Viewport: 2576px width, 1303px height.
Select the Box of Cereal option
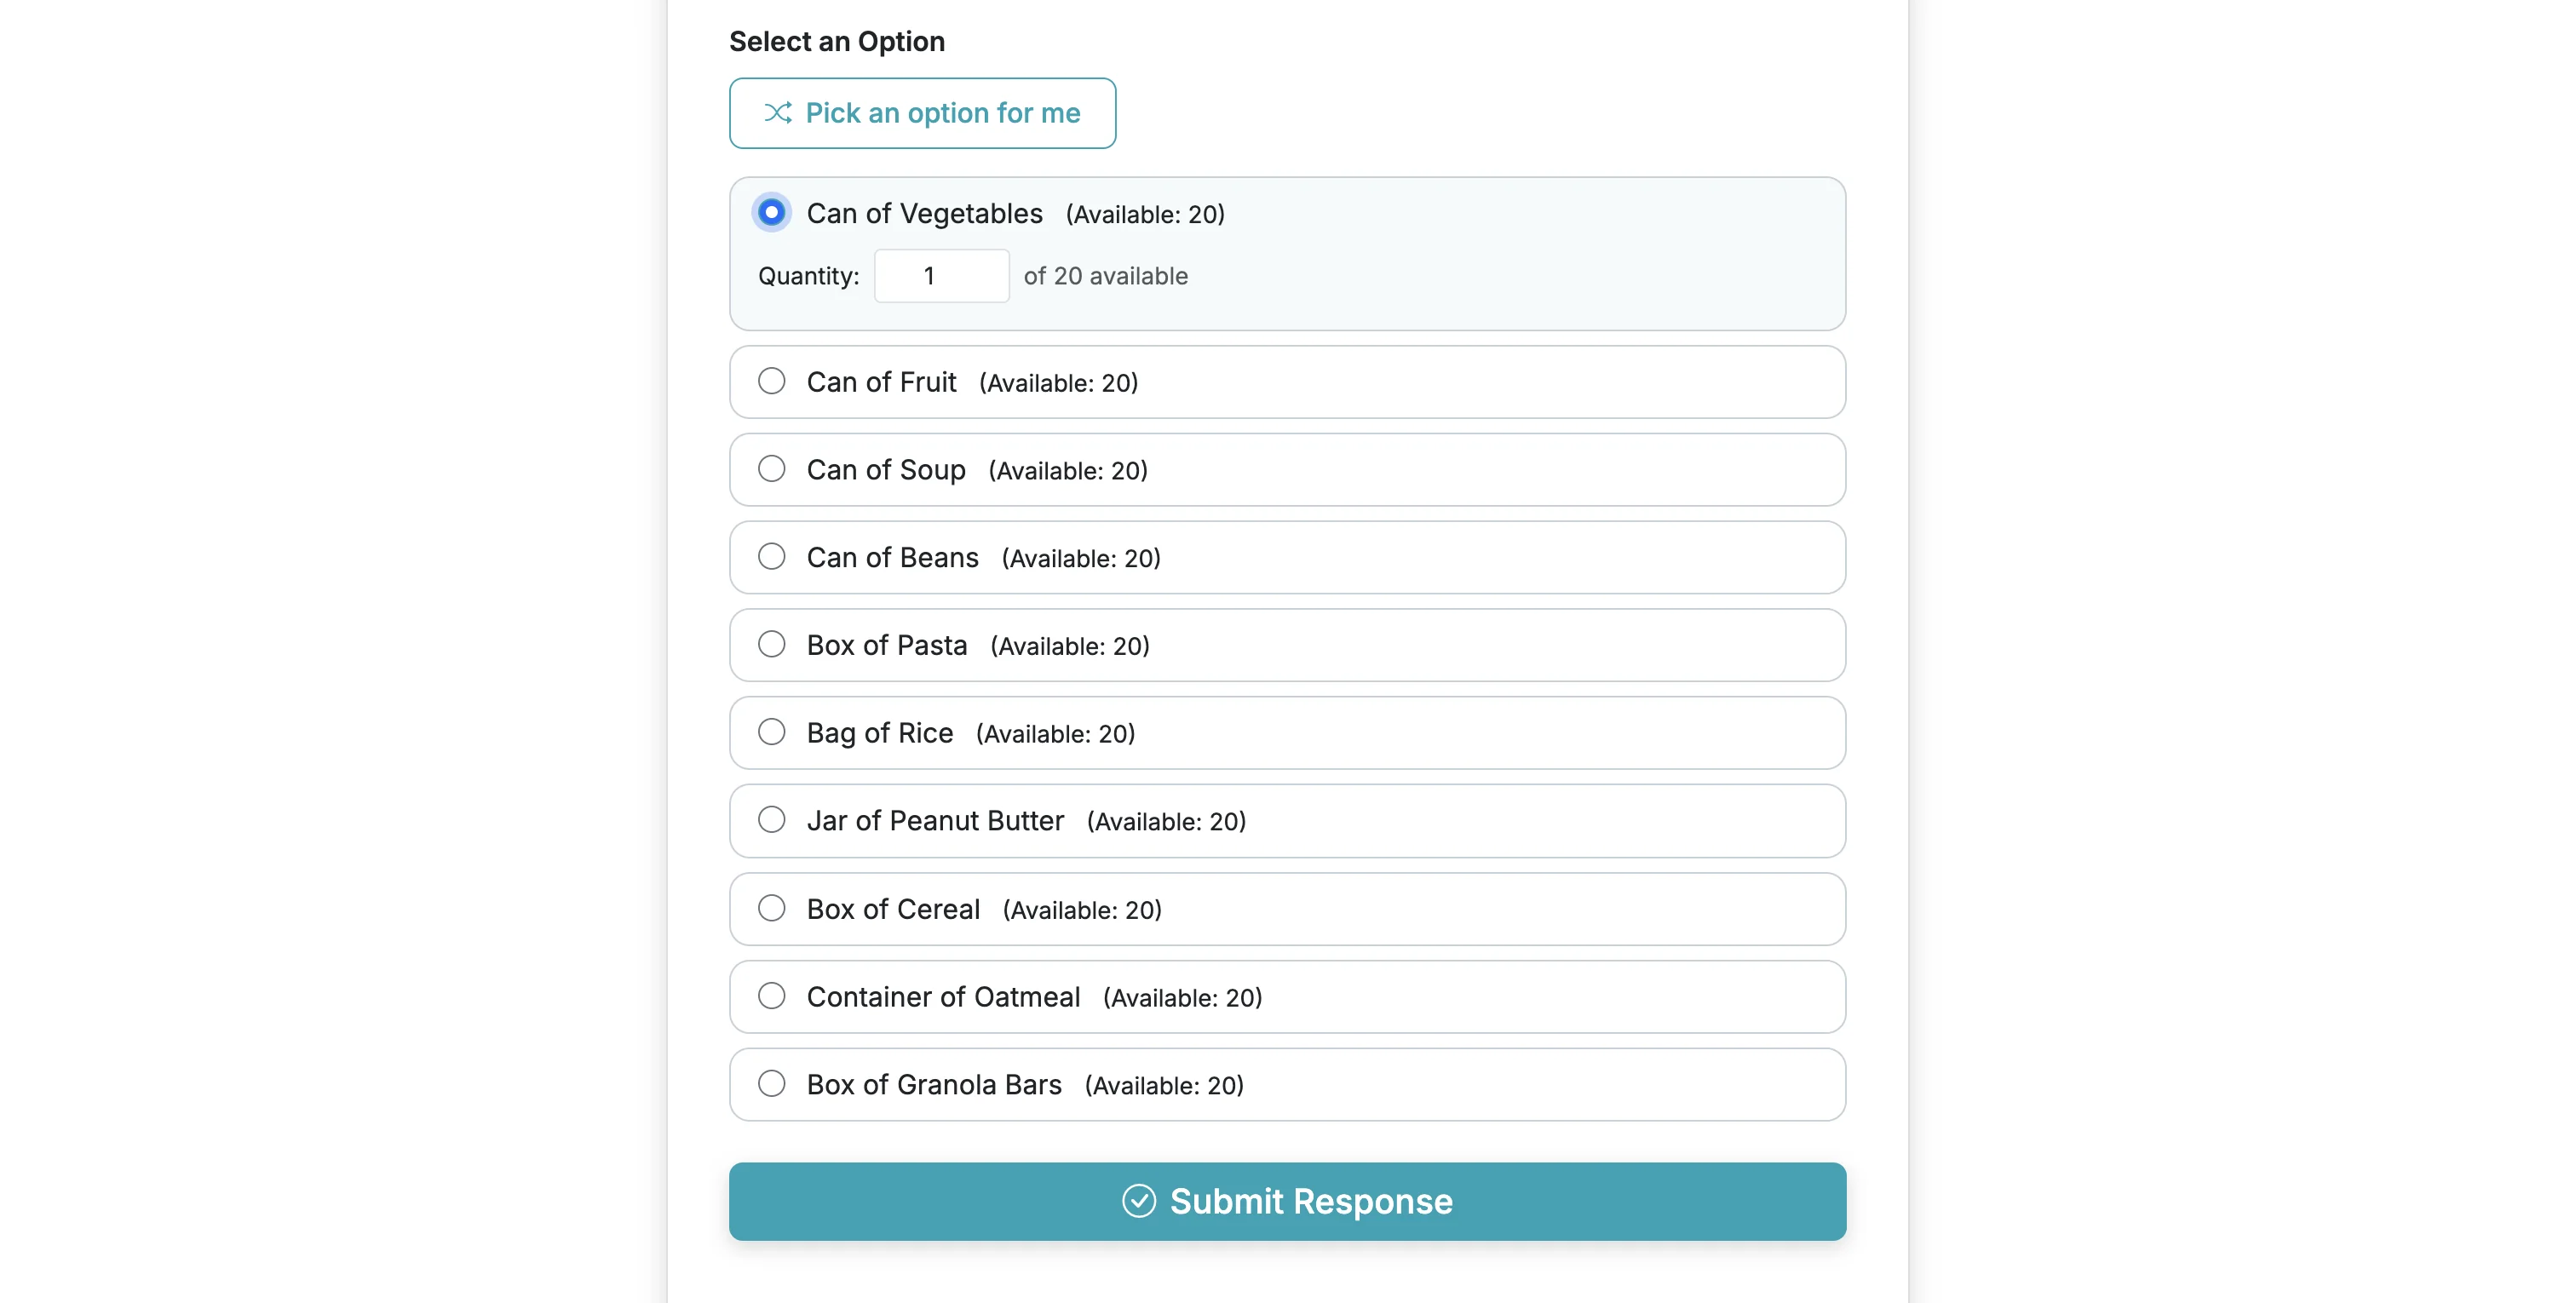[x=771, y=908]
